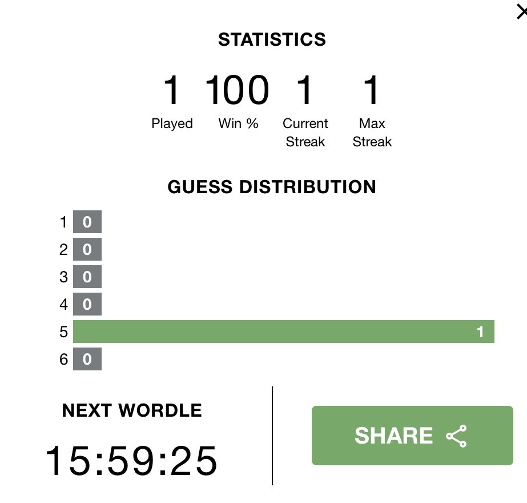
Task: Click the gray 0 bar for guess 6
Action: pos(87,359)
